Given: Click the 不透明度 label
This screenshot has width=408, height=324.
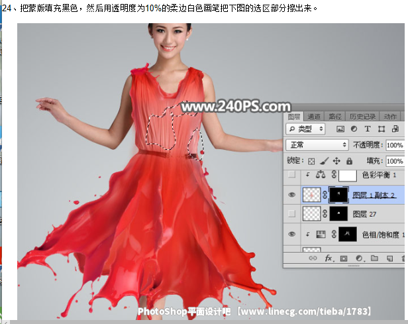Looking at the screenshot, I should tap(368, 144).
